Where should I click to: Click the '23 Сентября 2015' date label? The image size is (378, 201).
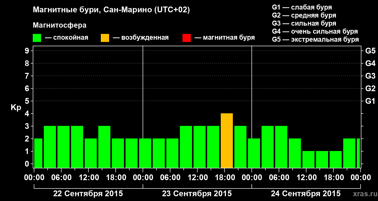click(197, 194)
